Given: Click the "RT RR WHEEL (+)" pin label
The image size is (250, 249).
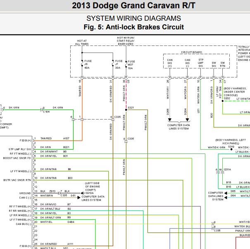Looking at the screenshot, I should (x=20, y=211).
